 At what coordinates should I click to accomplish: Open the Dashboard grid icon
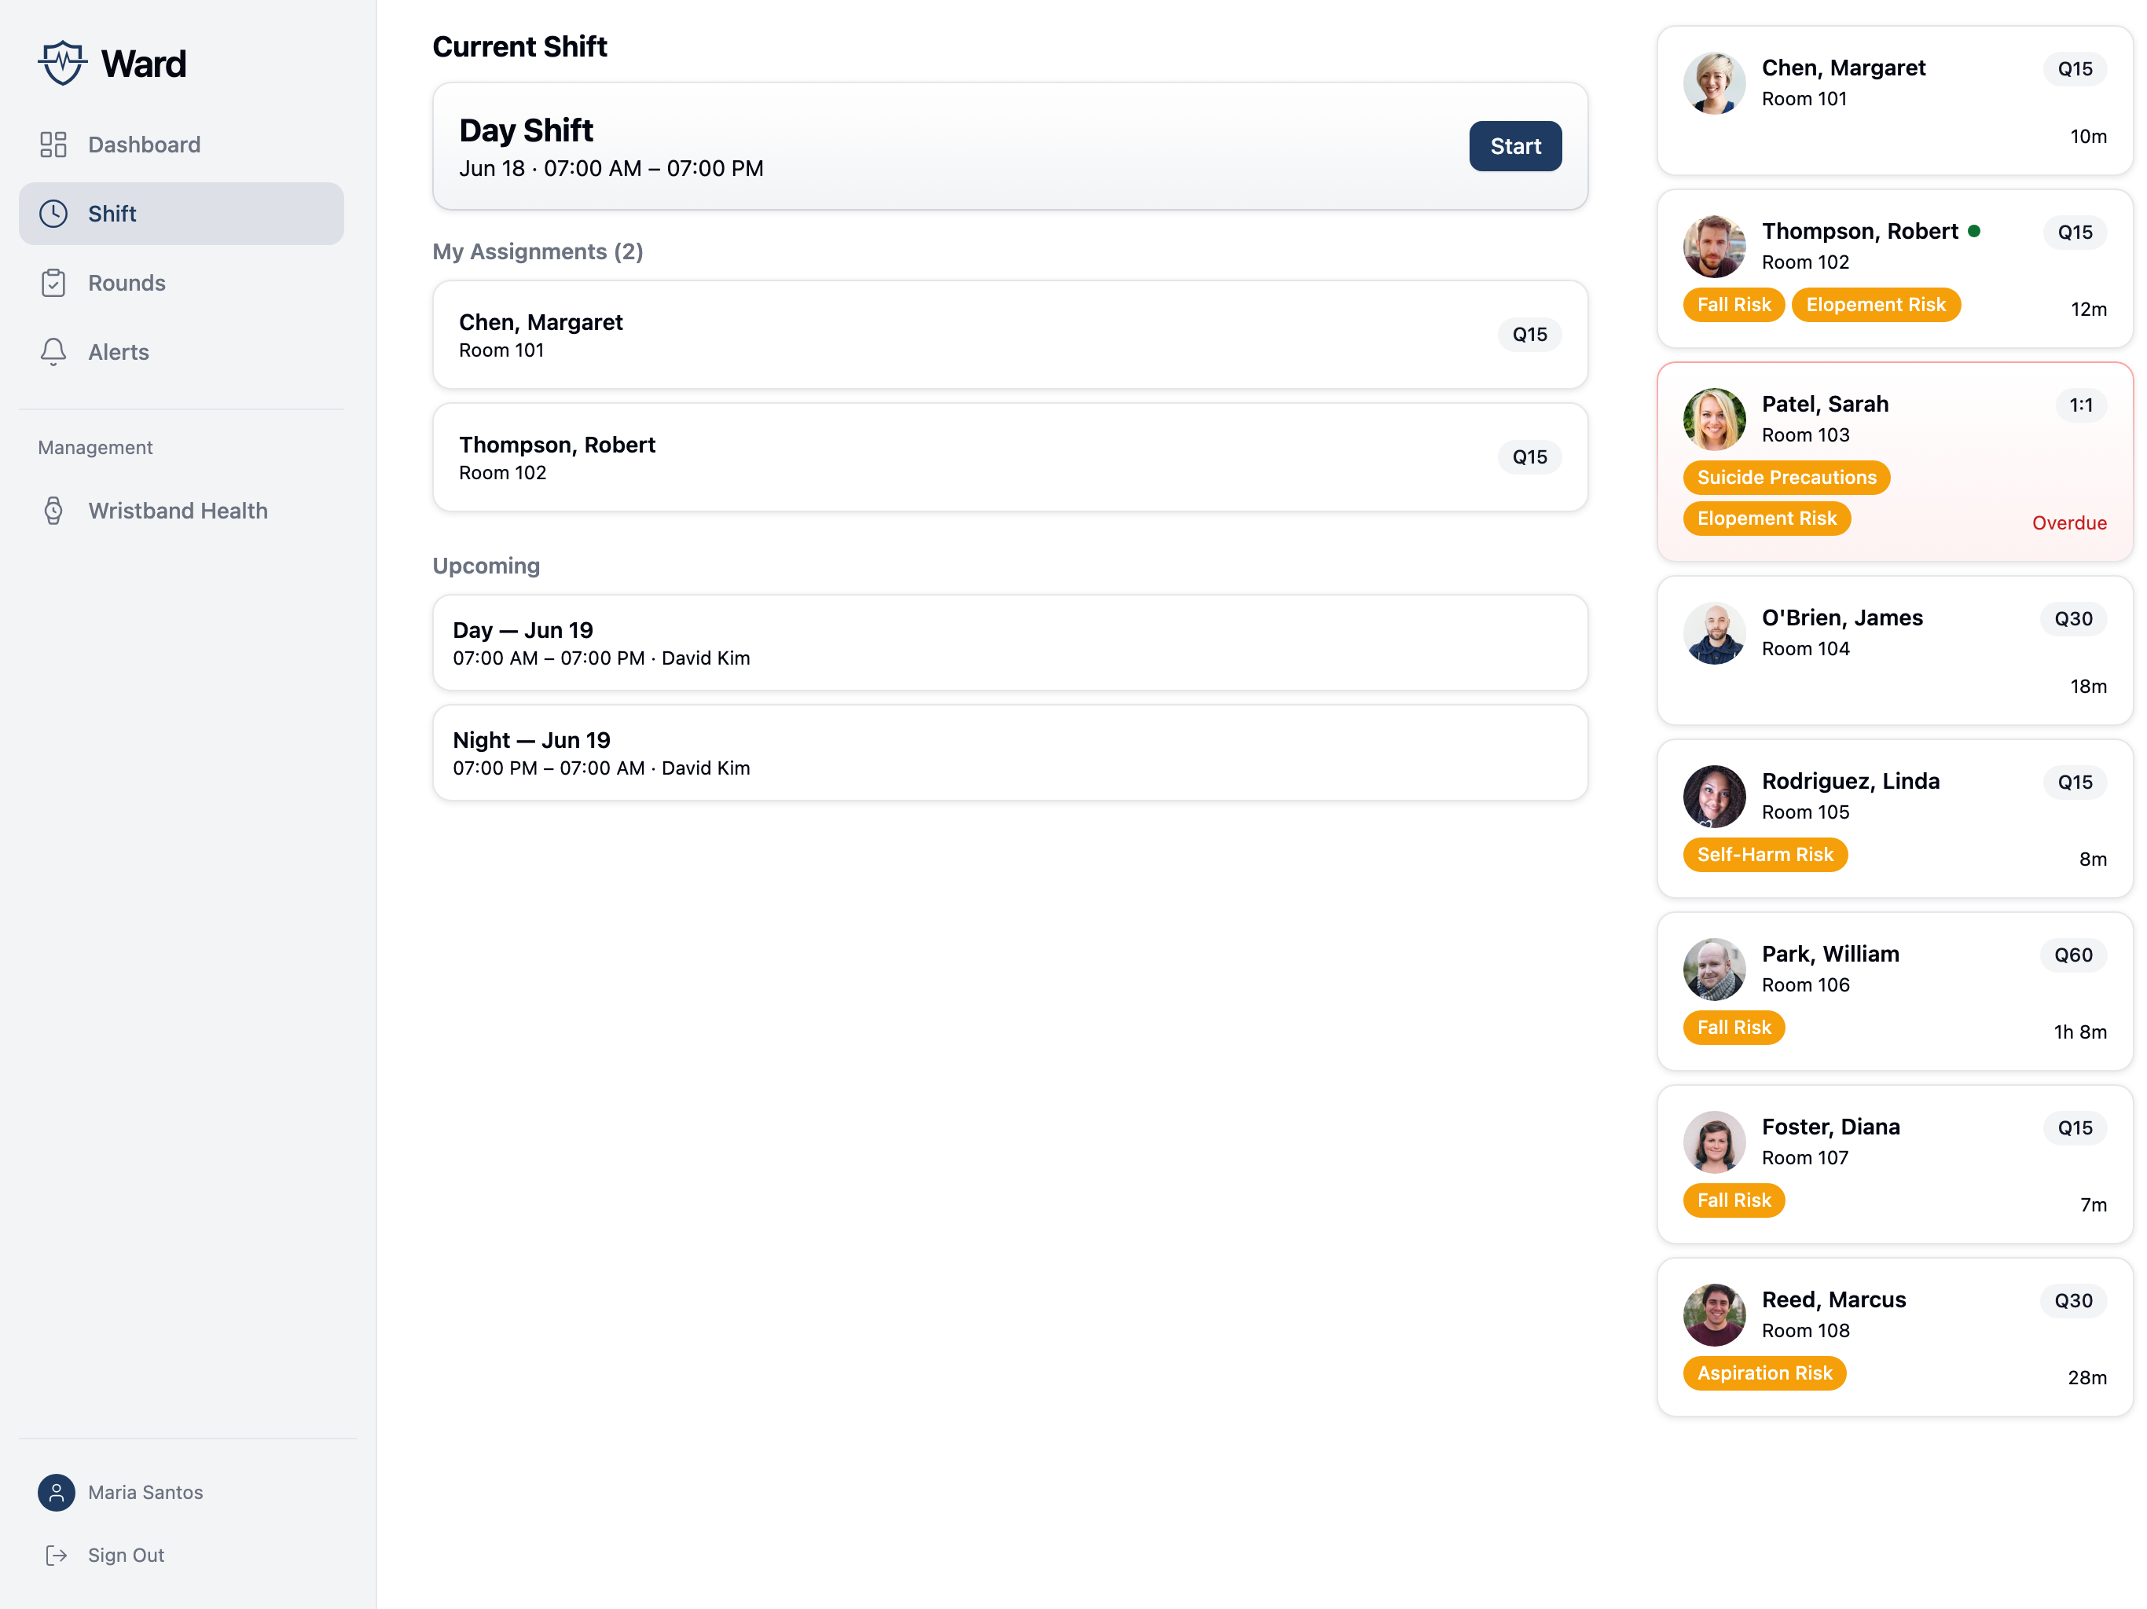click(53, 145)
